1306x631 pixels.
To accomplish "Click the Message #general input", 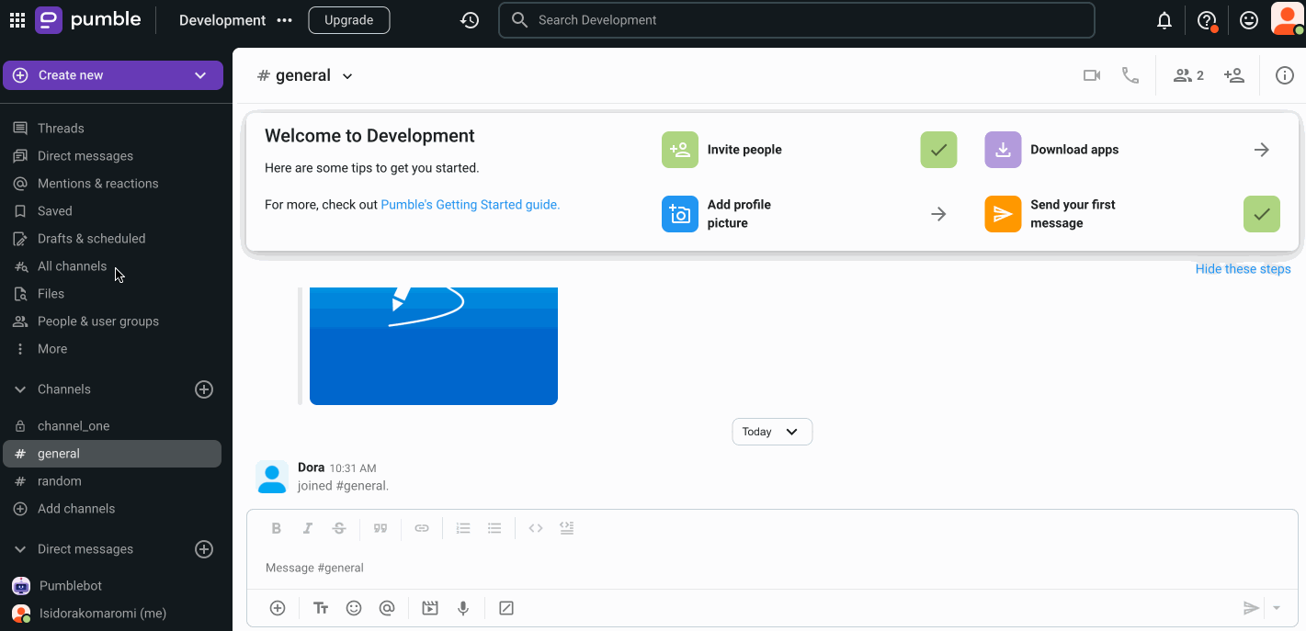I will [x=772, y=568].
